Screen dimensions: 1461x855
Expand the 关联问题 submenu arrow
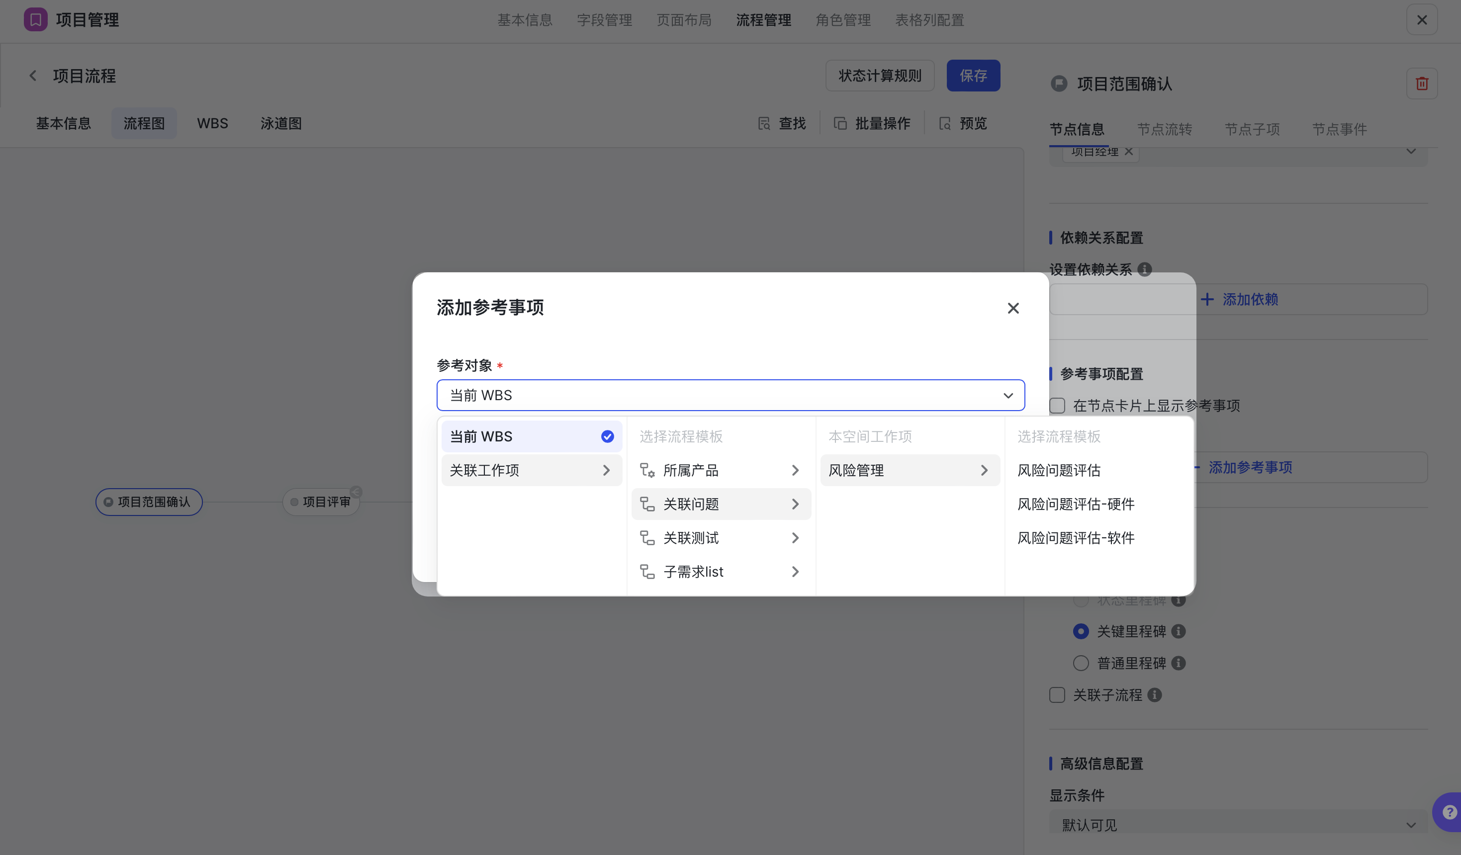click(x=796, y=505)
